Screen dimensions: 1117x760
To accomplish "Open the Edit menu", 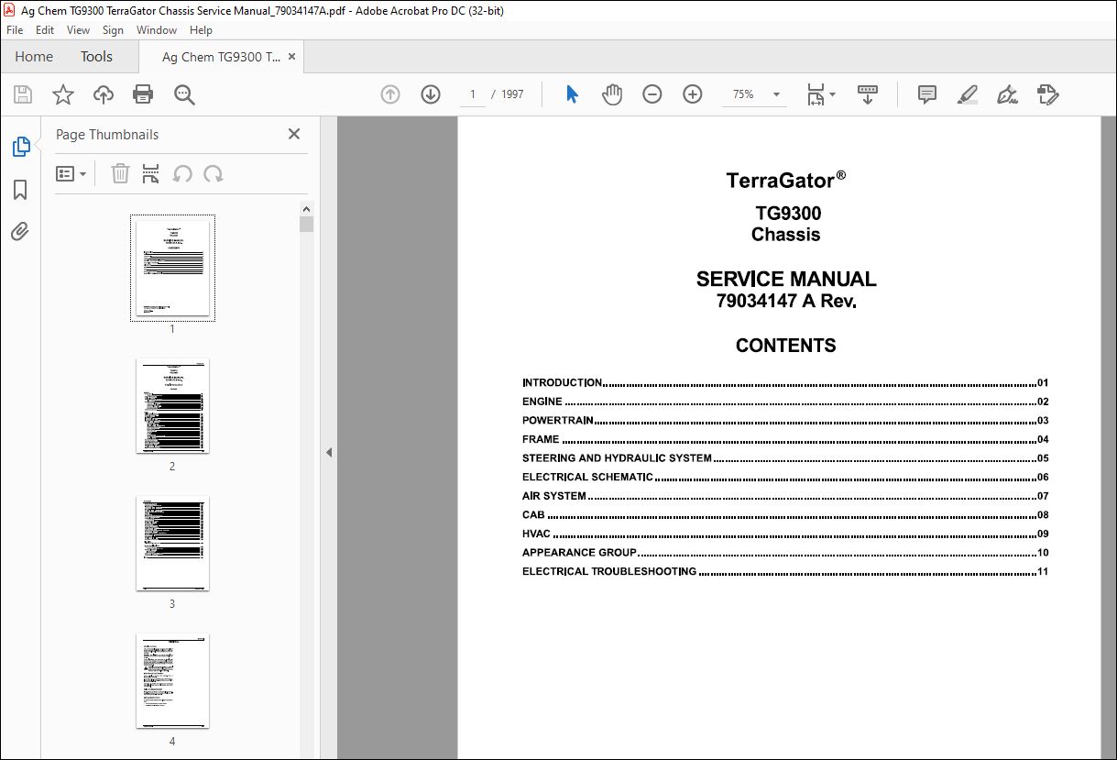I will coord(45,30).
